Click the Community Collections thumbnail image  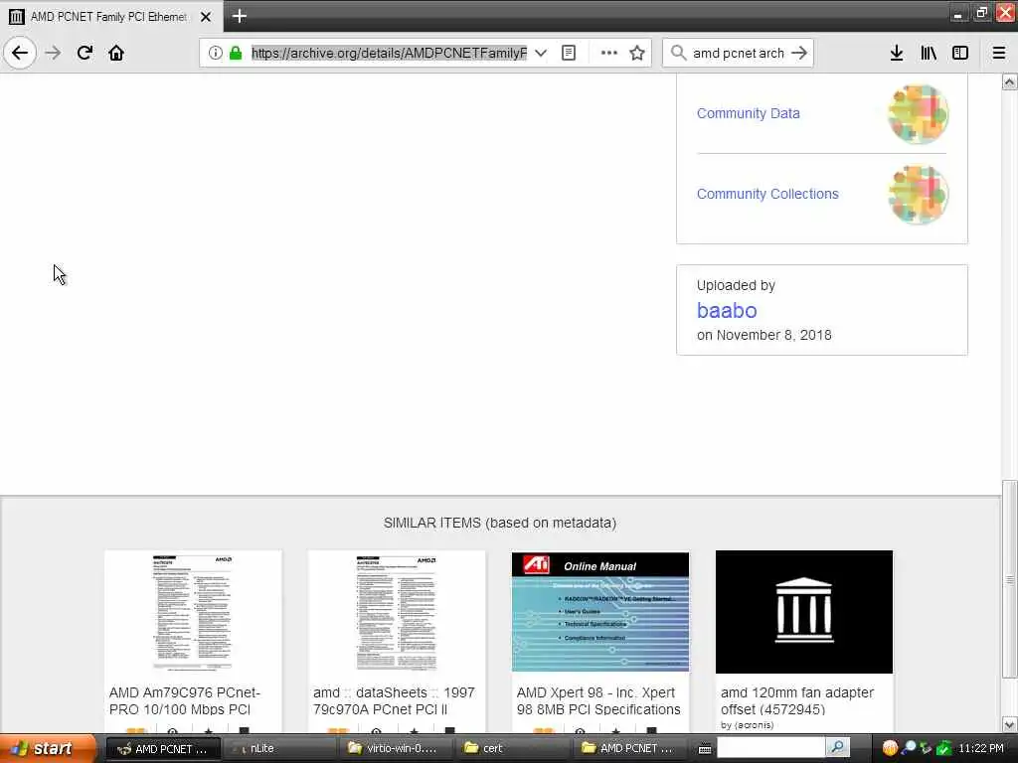[918, 194]
